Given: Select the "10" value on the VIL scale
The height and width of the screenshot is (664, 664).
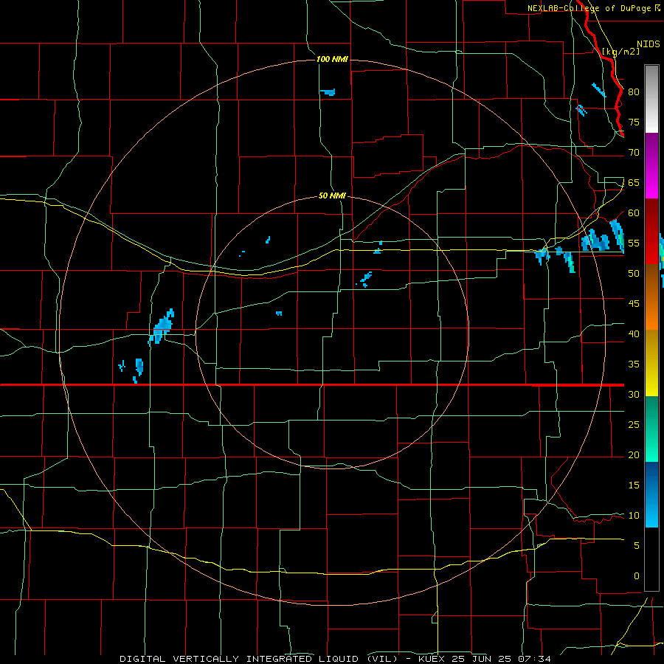Looking at the screenshot, I should (634, 516).
